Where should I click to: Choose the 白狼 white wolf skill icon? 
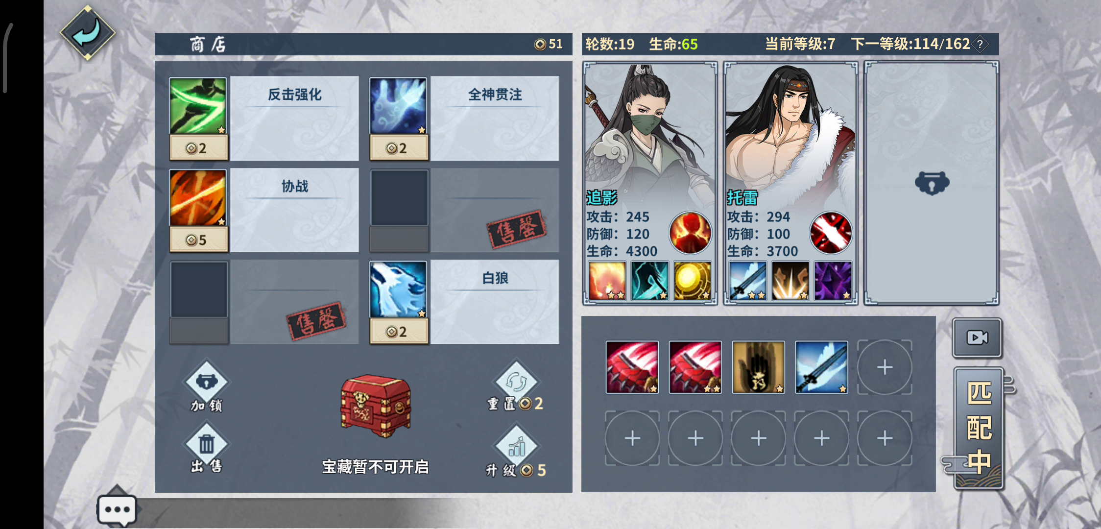click(x=398, y=289)
